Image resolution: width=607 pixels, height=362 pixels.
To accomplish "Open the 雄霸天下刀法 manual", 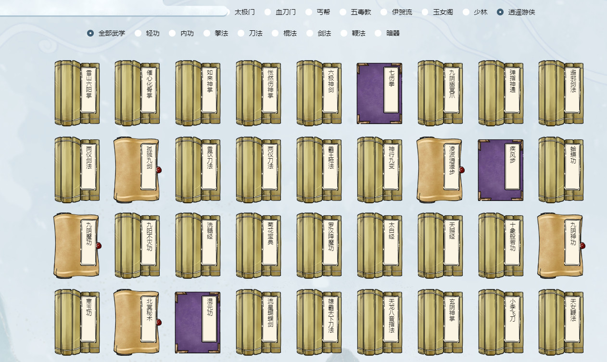I will pos(319,322).
